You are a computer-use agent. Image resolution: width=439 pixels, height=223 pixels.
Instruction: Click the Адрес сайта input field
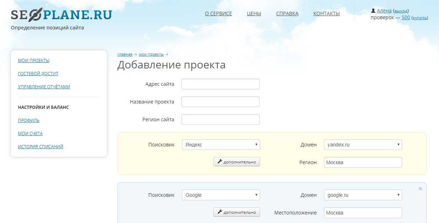tap(220, 84)
